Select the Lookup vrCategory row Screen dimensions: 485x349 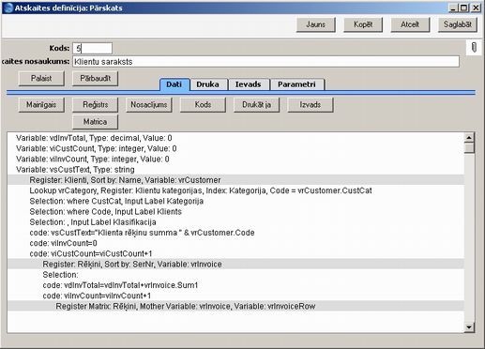point(235,190)
